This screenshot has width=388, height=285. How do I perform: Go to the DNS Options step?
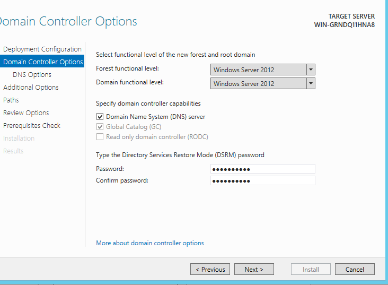point(32,75)
